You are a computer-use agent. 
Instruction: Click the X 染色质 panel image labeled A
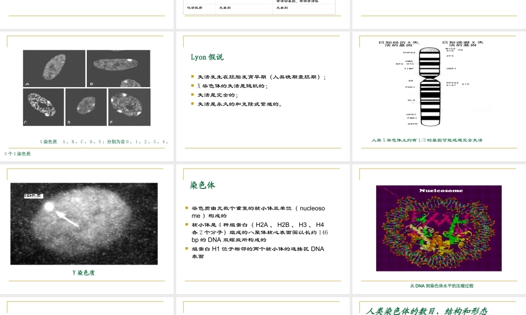coord(54,67)
